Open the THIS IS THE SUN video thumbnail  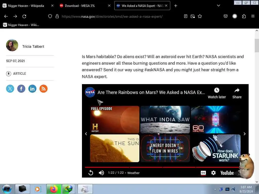115,148
